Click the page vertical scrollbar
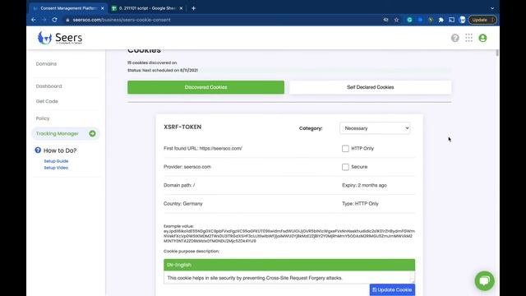The image size is (526, 296). point(496,53)
